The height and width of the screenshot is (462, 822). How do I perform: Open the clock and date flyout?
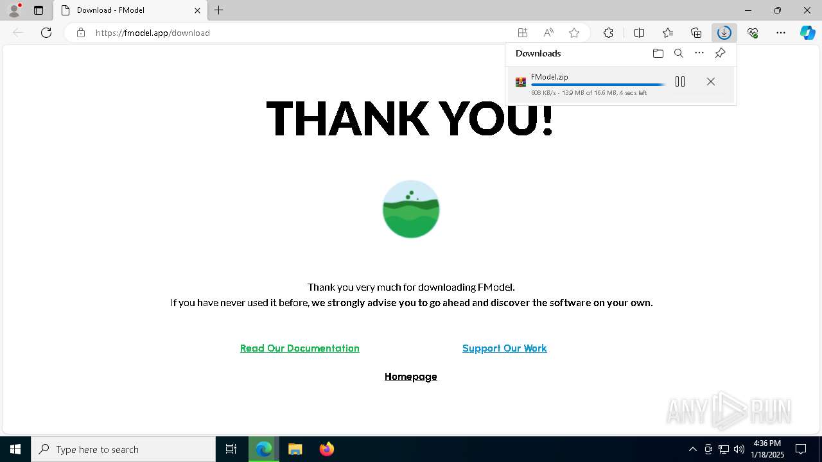pyautogui.click(x=767, y=449)
